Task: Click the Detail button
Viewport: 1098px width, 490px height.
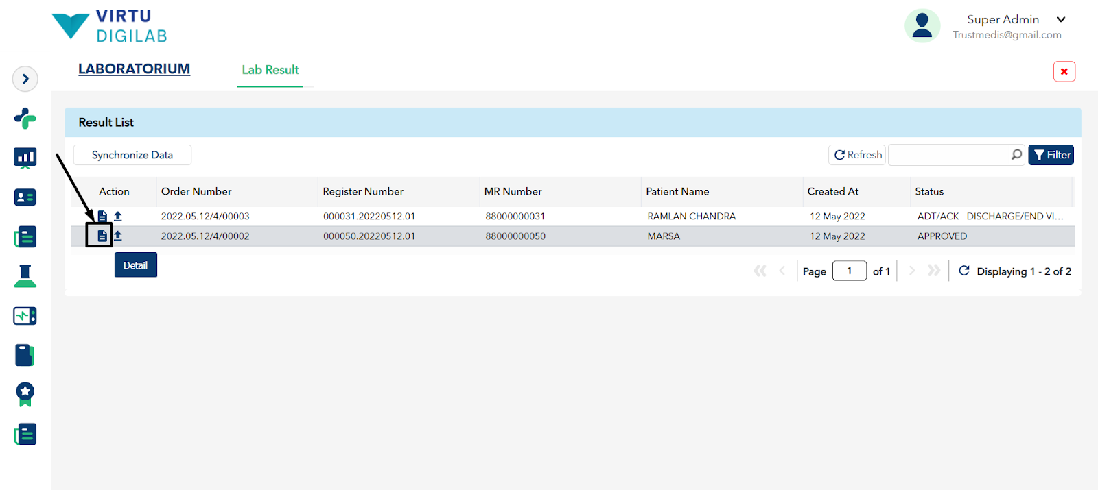Action: pyautogui.click(x=136, y=265)
